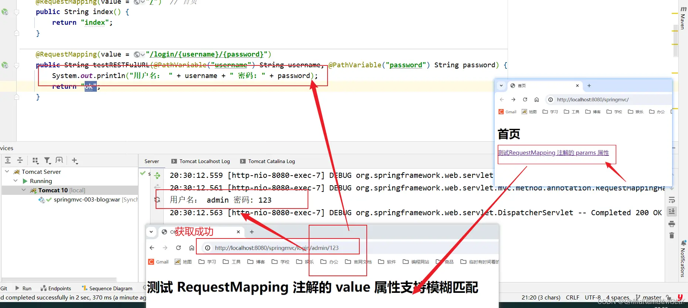The height and width of the screenshot is (308, 688).
Task: Open new tab in the login/admin/123 browser
Action: click(x=252, y=232)
